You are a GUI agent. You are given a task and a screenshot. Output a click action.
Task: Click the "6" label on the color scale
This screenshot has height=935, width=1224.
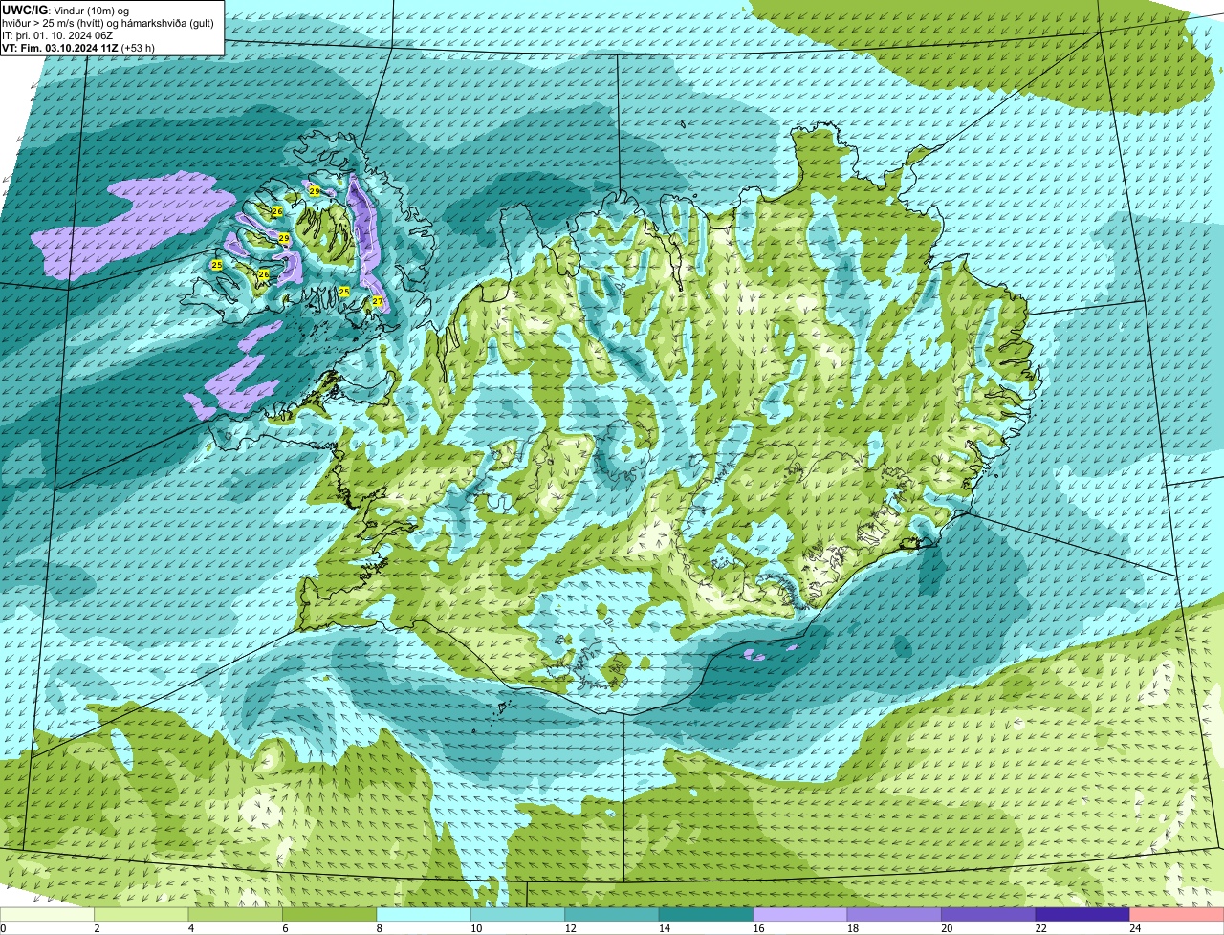(x=285, y=928)
